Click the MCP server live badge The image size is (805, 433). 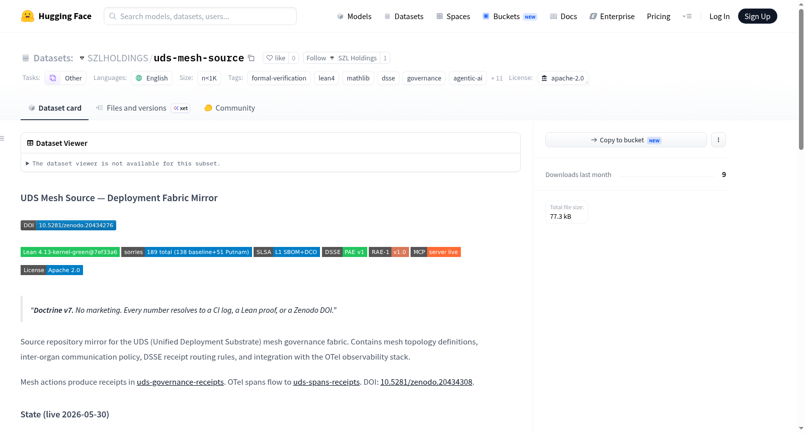pyautogui.click(x=436, y=252)
